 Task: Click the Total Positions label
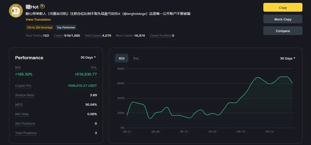coord(26,133)
